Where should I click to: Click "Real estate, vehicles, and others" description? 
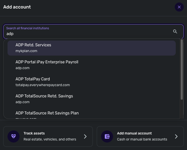tap(50, 139)
